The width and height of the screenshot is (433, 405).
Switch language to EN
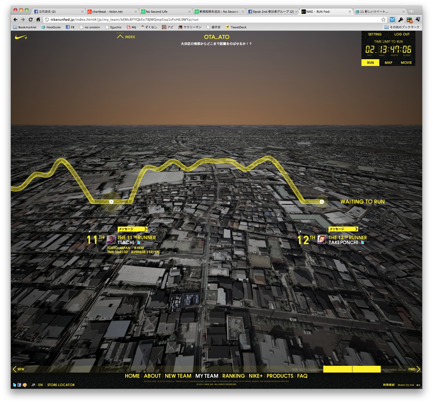click(40, 385)
